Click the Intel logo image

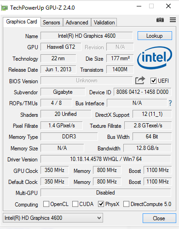[155, 58]
